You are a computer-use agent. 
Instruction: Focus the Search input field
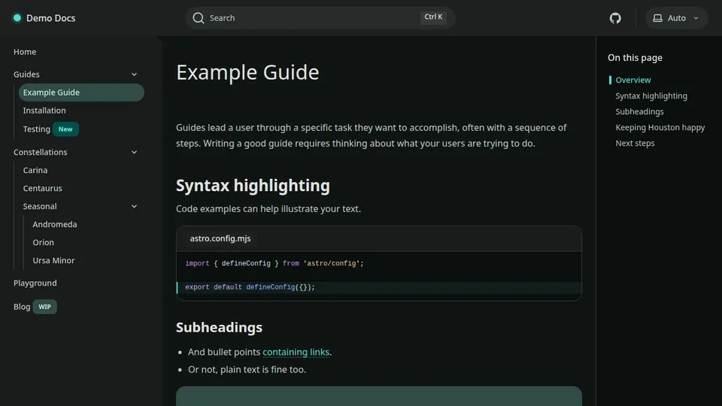[x=320, y=18]
